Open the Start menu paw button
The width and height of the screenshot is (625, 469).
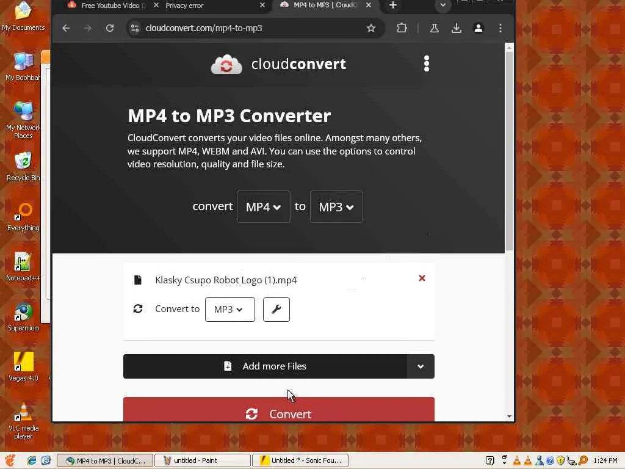click(11, 460)
